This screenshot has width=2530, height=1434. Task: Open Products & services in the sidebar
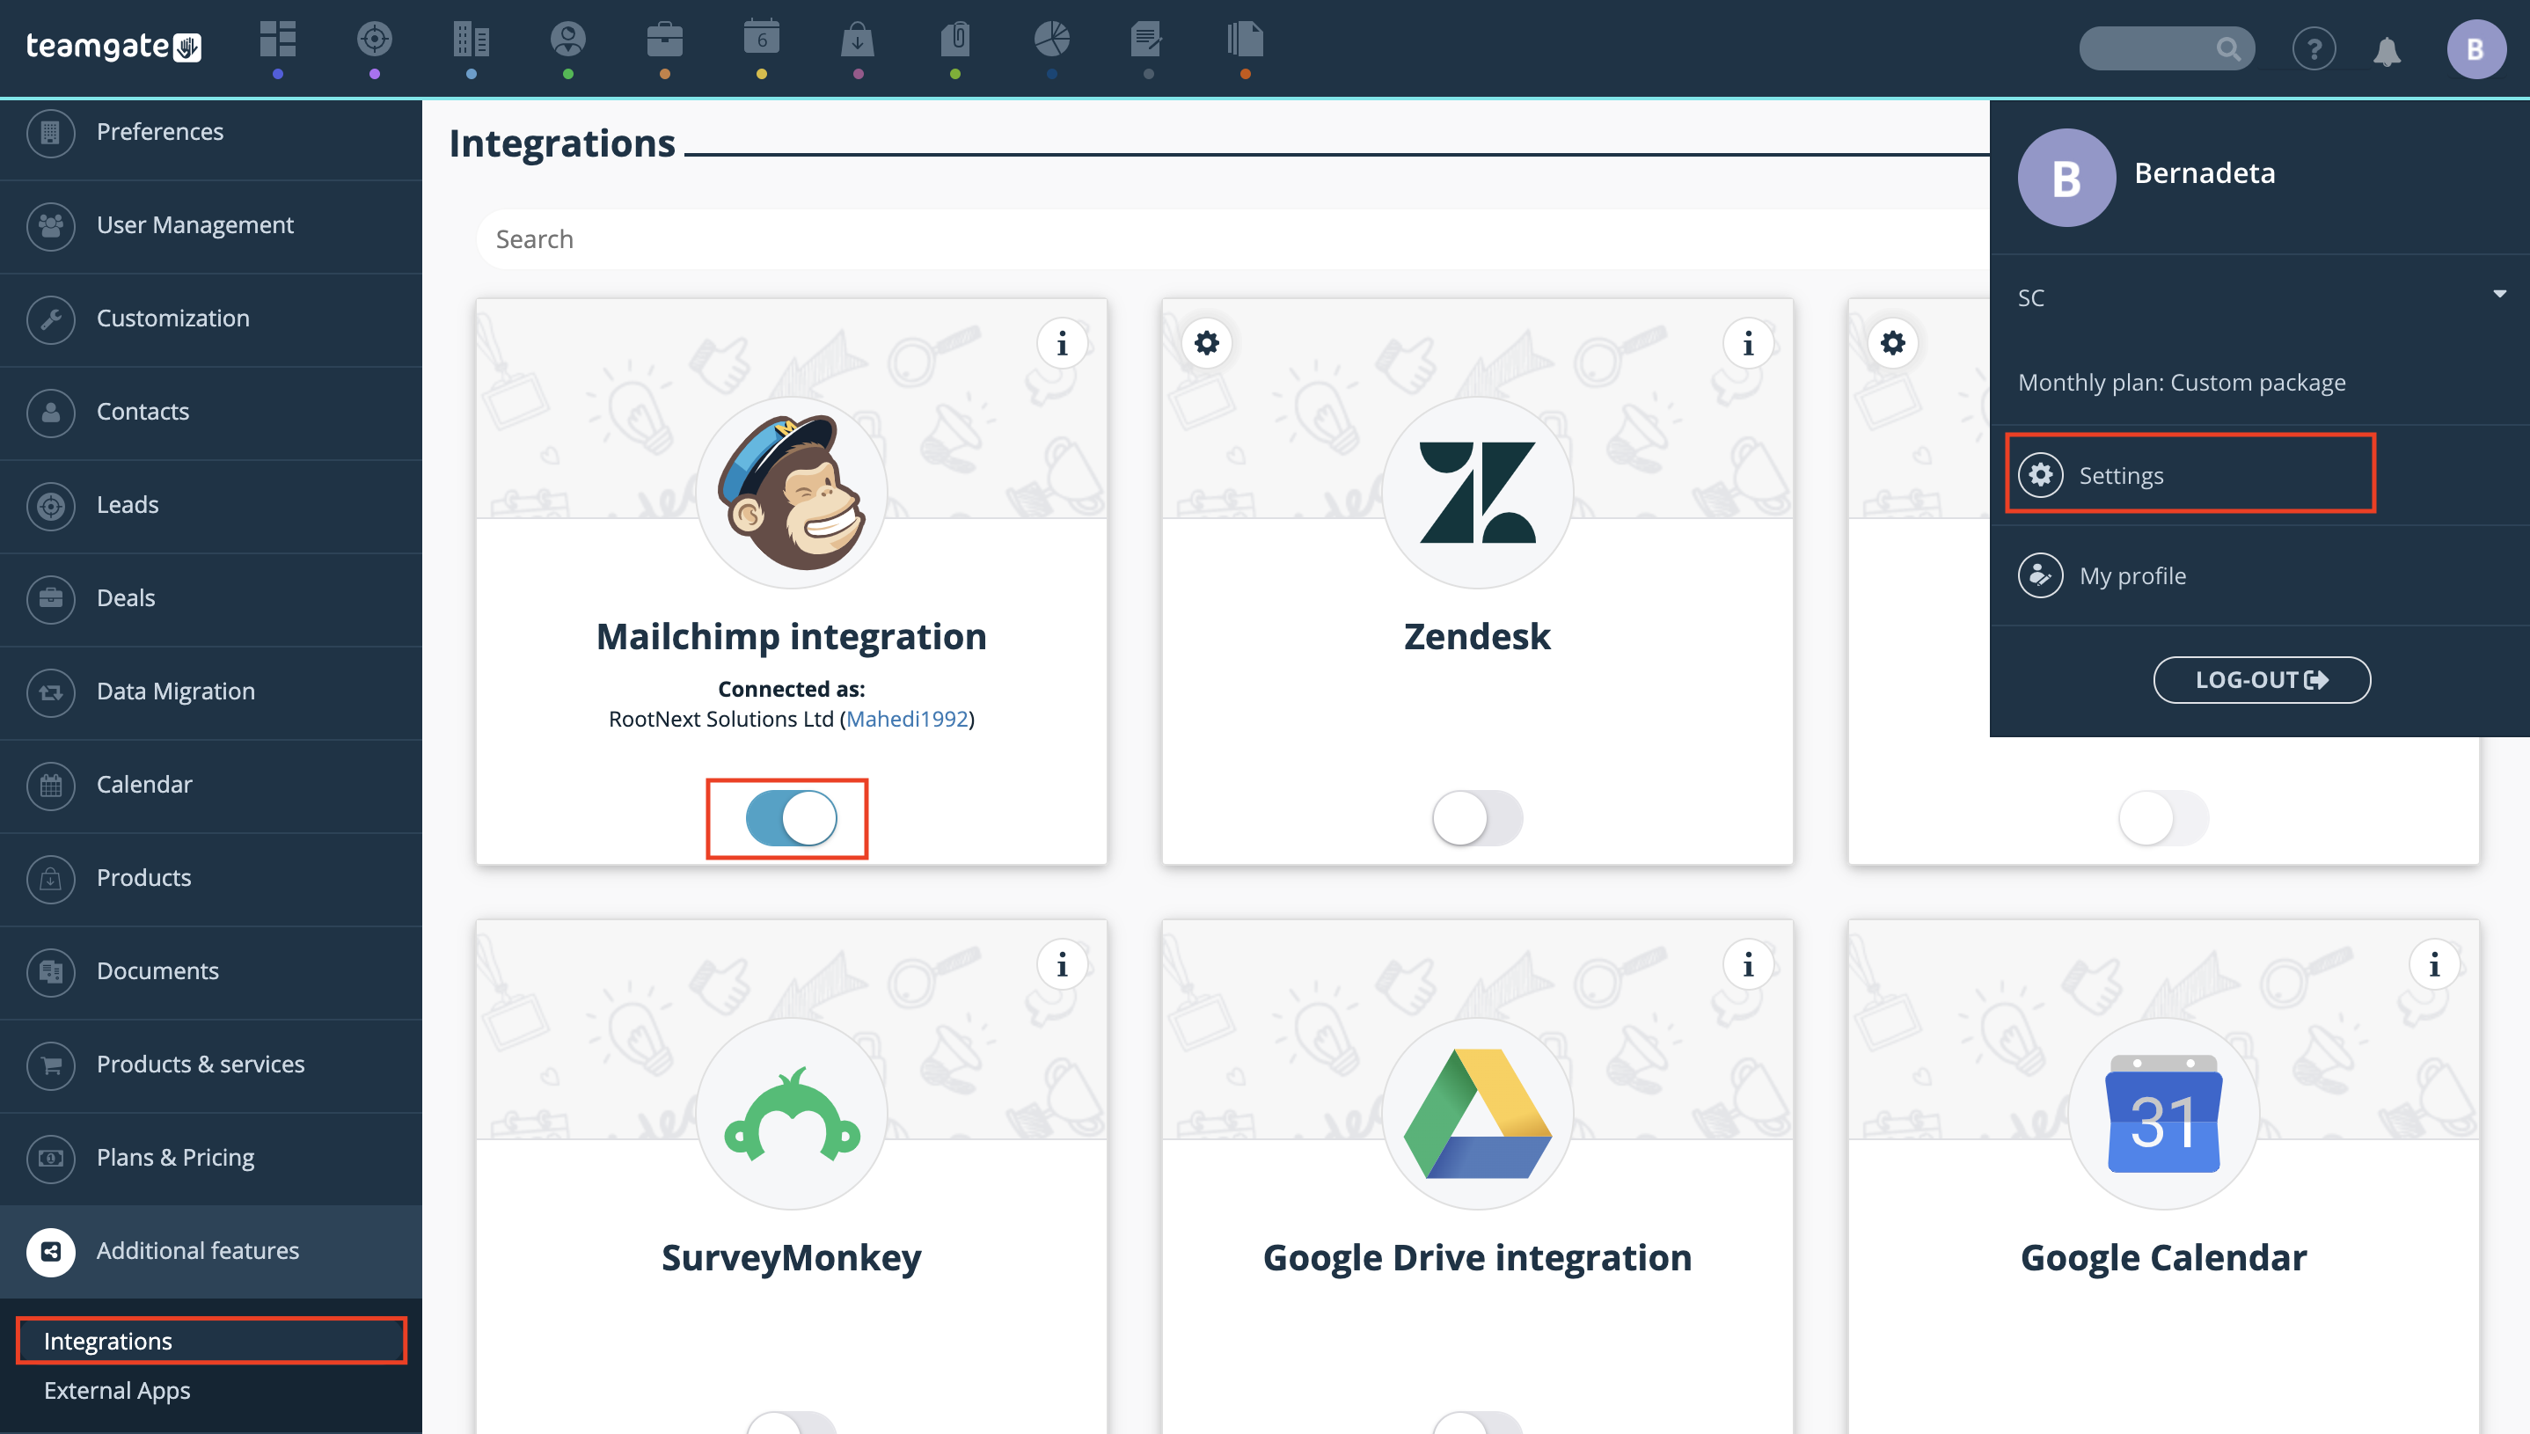click(x=211, y=1065)
